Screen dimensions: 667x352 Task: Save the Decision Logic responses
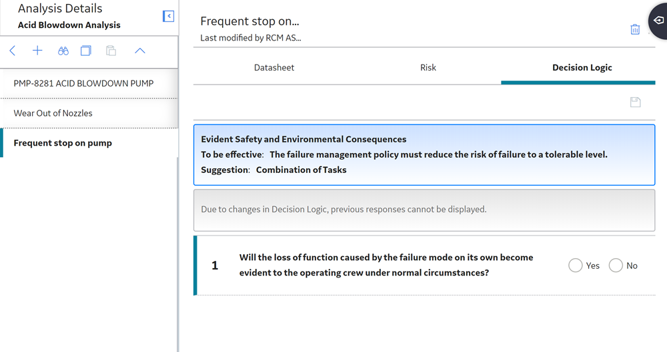(635, 102)
